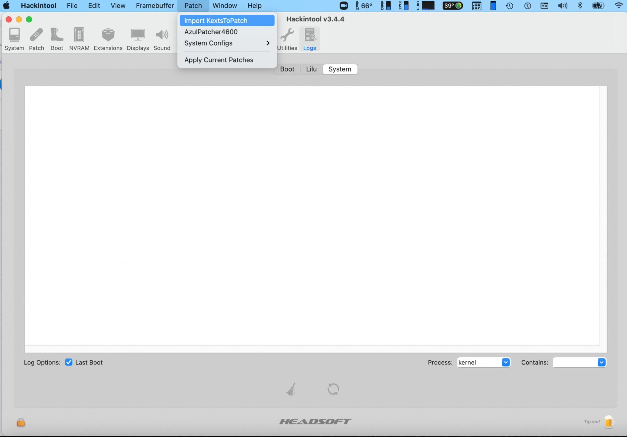
Task: Open the Patch toolbar section
Action: click(36, 39)
